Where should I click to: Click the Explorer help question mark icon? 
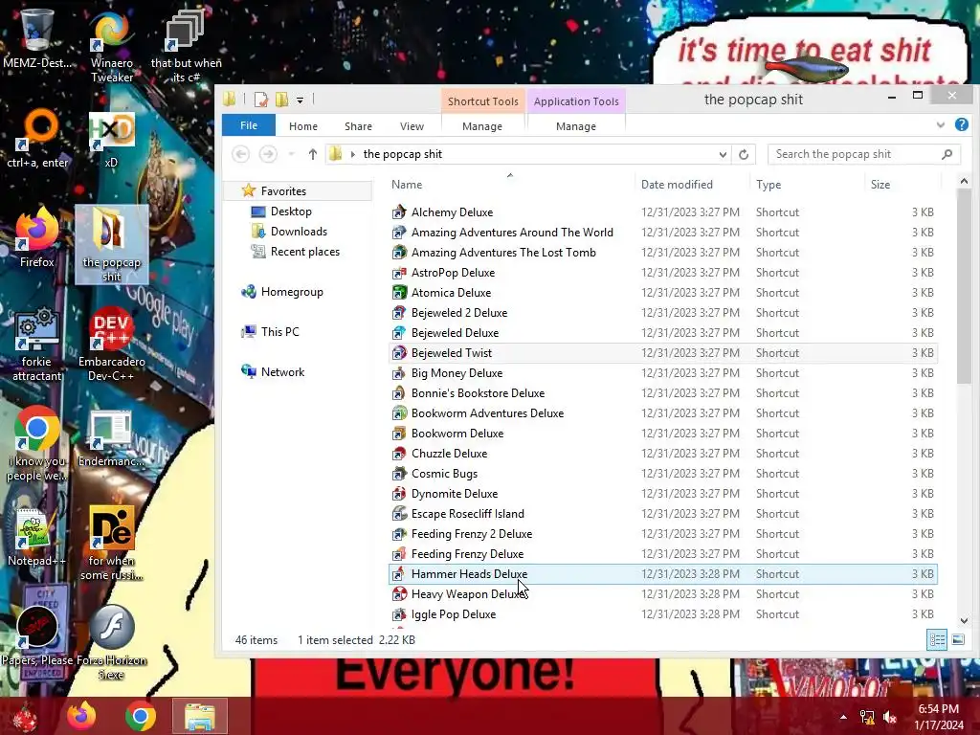[x=962, y=125]
